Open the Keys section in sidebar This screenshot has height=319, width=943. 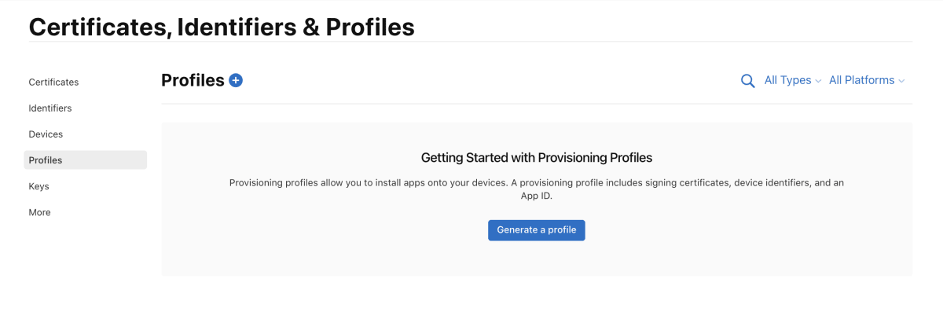[x=39, y=186]
